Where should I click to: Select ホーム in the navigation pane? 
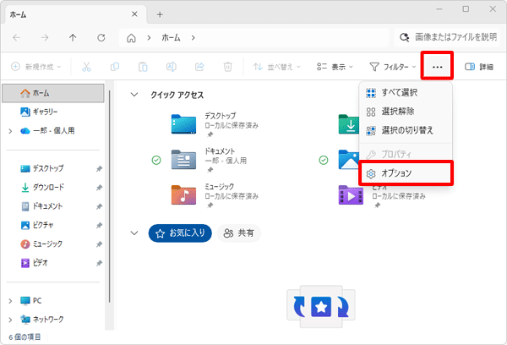coord(53,93)
